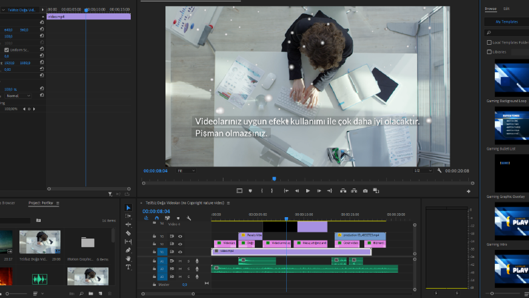This screenshot has width=529, height=298.
Task: Open the Fit zoom level dropdown
Action: (186, 171)
